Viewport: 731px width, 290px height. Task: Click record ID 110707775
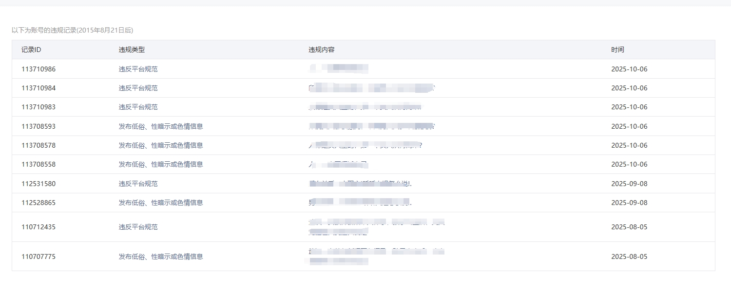pyautogui.click(x=38, y=256)
